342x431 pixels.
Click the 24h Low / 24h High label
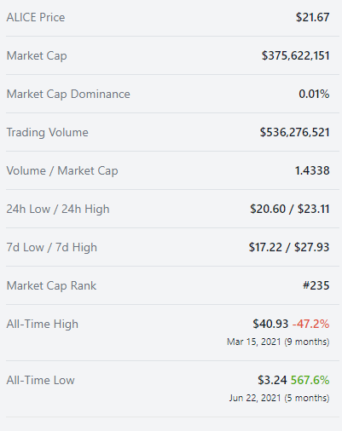point(58,210)
